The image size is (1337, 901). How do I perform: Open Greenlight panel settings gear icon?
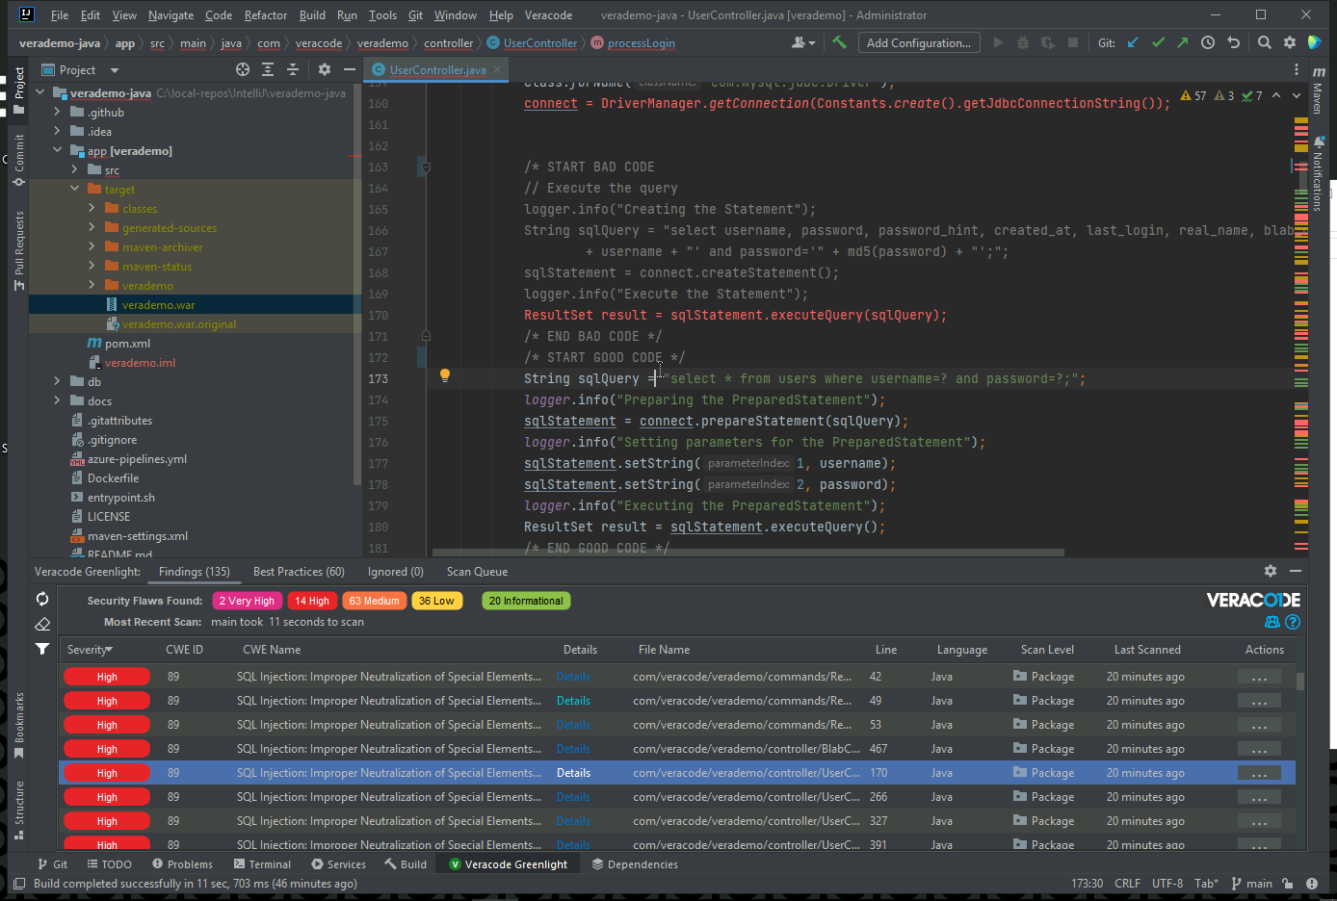point(1271,571)
